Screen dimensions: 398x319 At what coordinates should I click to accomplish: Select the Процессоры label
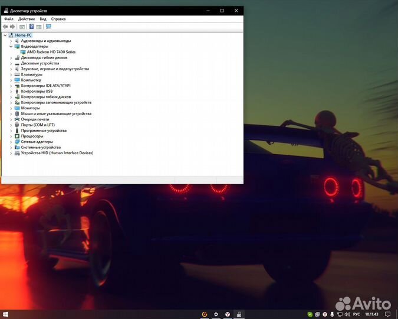(32, 136)
